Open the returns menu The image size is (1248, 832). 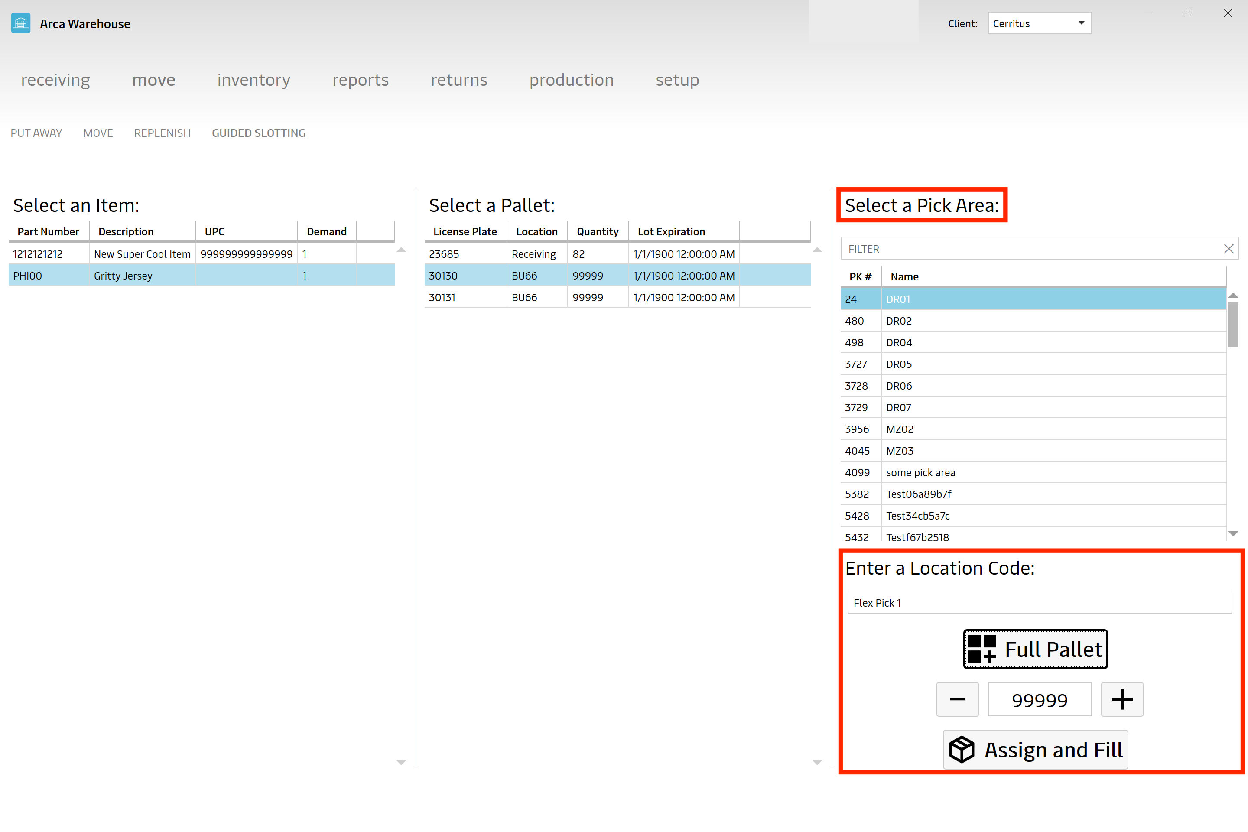pos(459,80)
